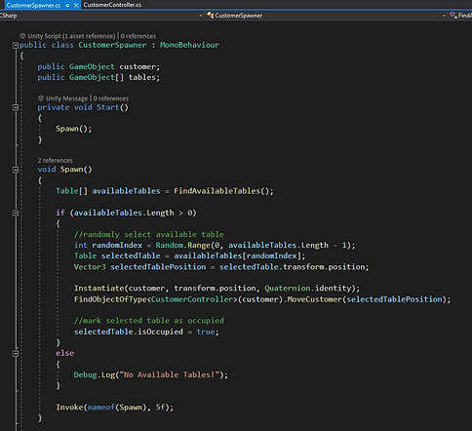Click the MonoBehaviour base class name
Image resolution: width=472 pixels, height=431 pixels.
pyautogui.click(x=189, y=45)
